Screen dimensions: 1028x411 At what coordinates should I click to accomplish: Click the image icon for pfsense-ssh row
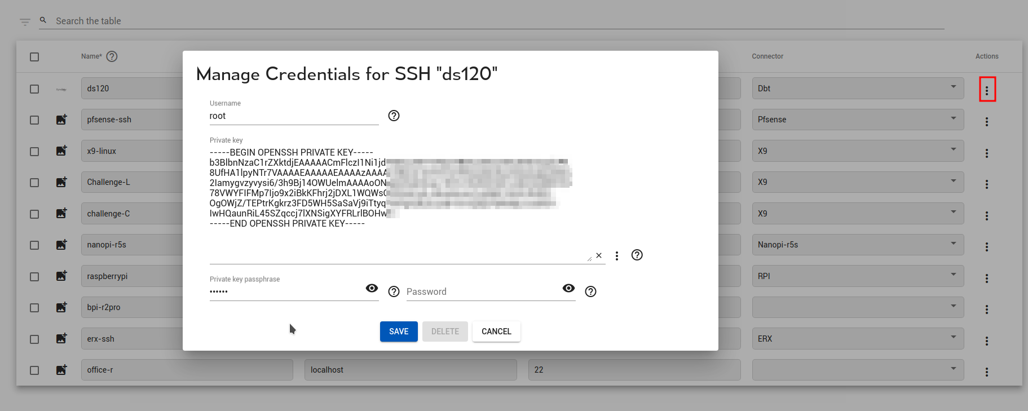61,120
